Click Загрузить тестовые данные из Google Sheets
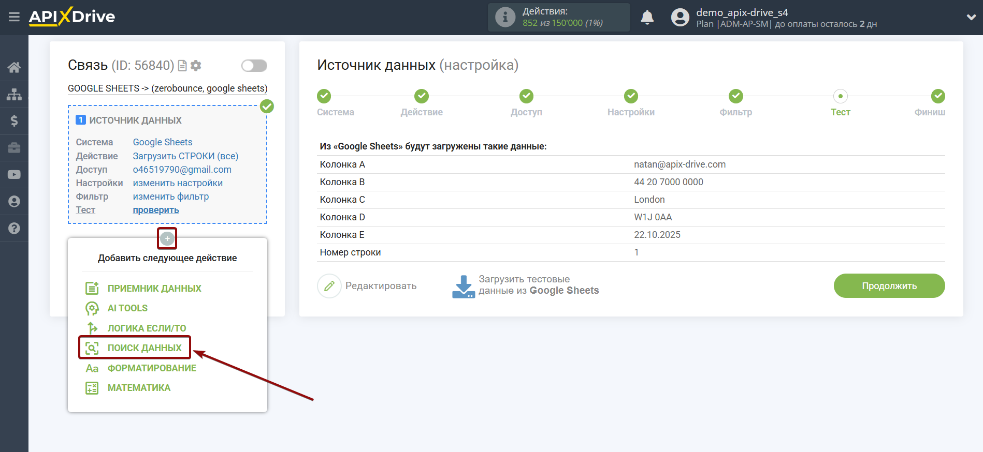The image size is (983, 452). click(x=539, y=285)
